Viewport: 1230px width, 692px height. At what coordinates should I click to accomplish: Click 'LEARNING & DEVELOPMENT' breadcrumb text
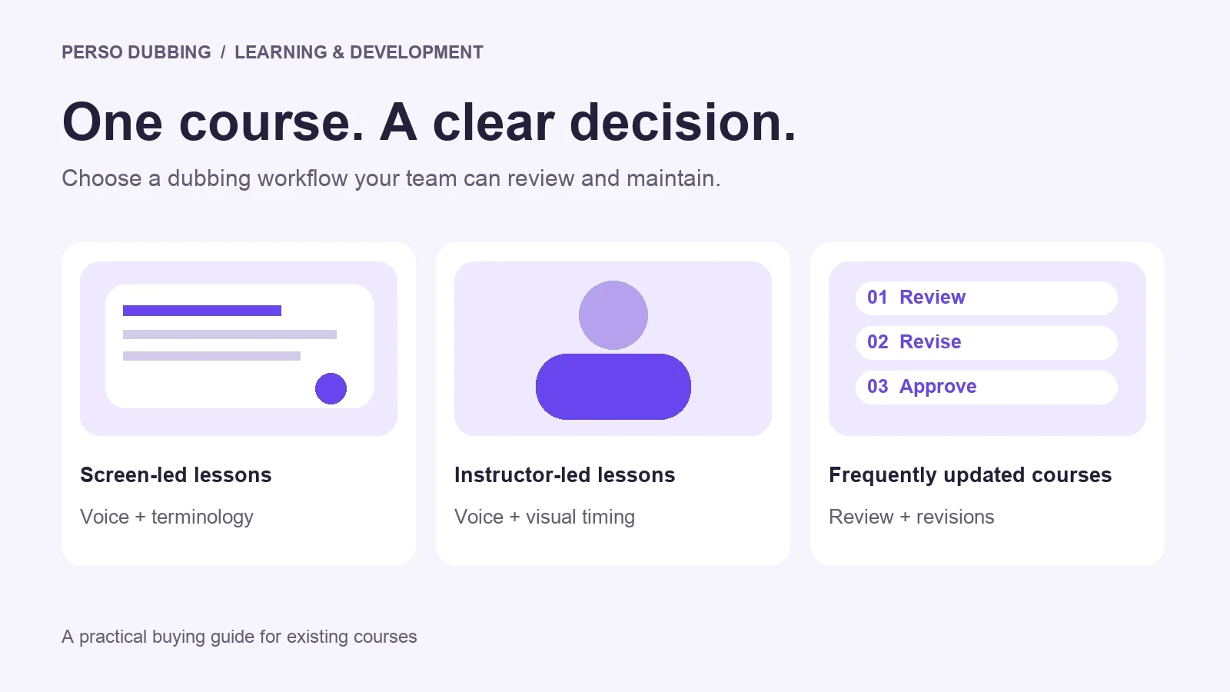click(359, 52)
